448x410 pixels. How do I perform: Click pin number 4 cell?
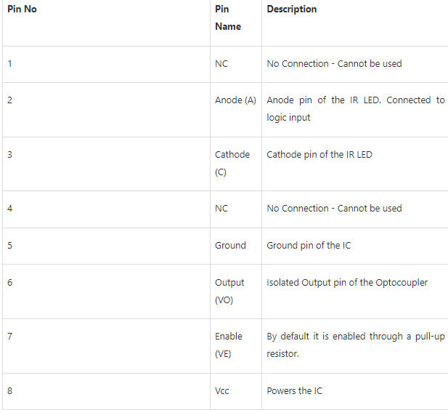(10, 209)
